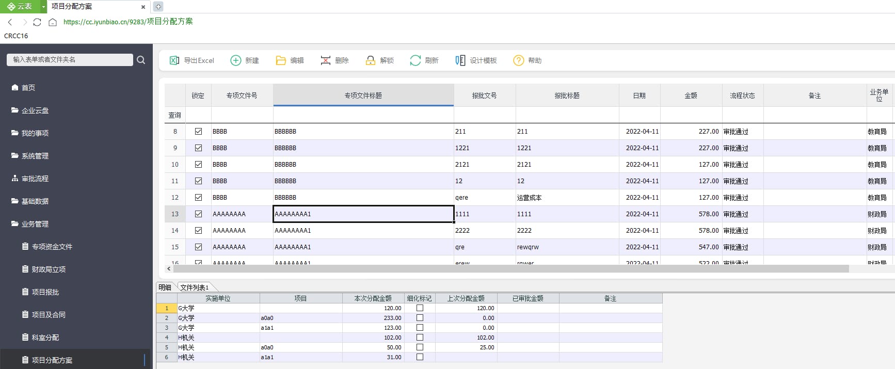Open the Design Template (设计模板) icon
Screen dimensions: 895x369
pos(460,60)
